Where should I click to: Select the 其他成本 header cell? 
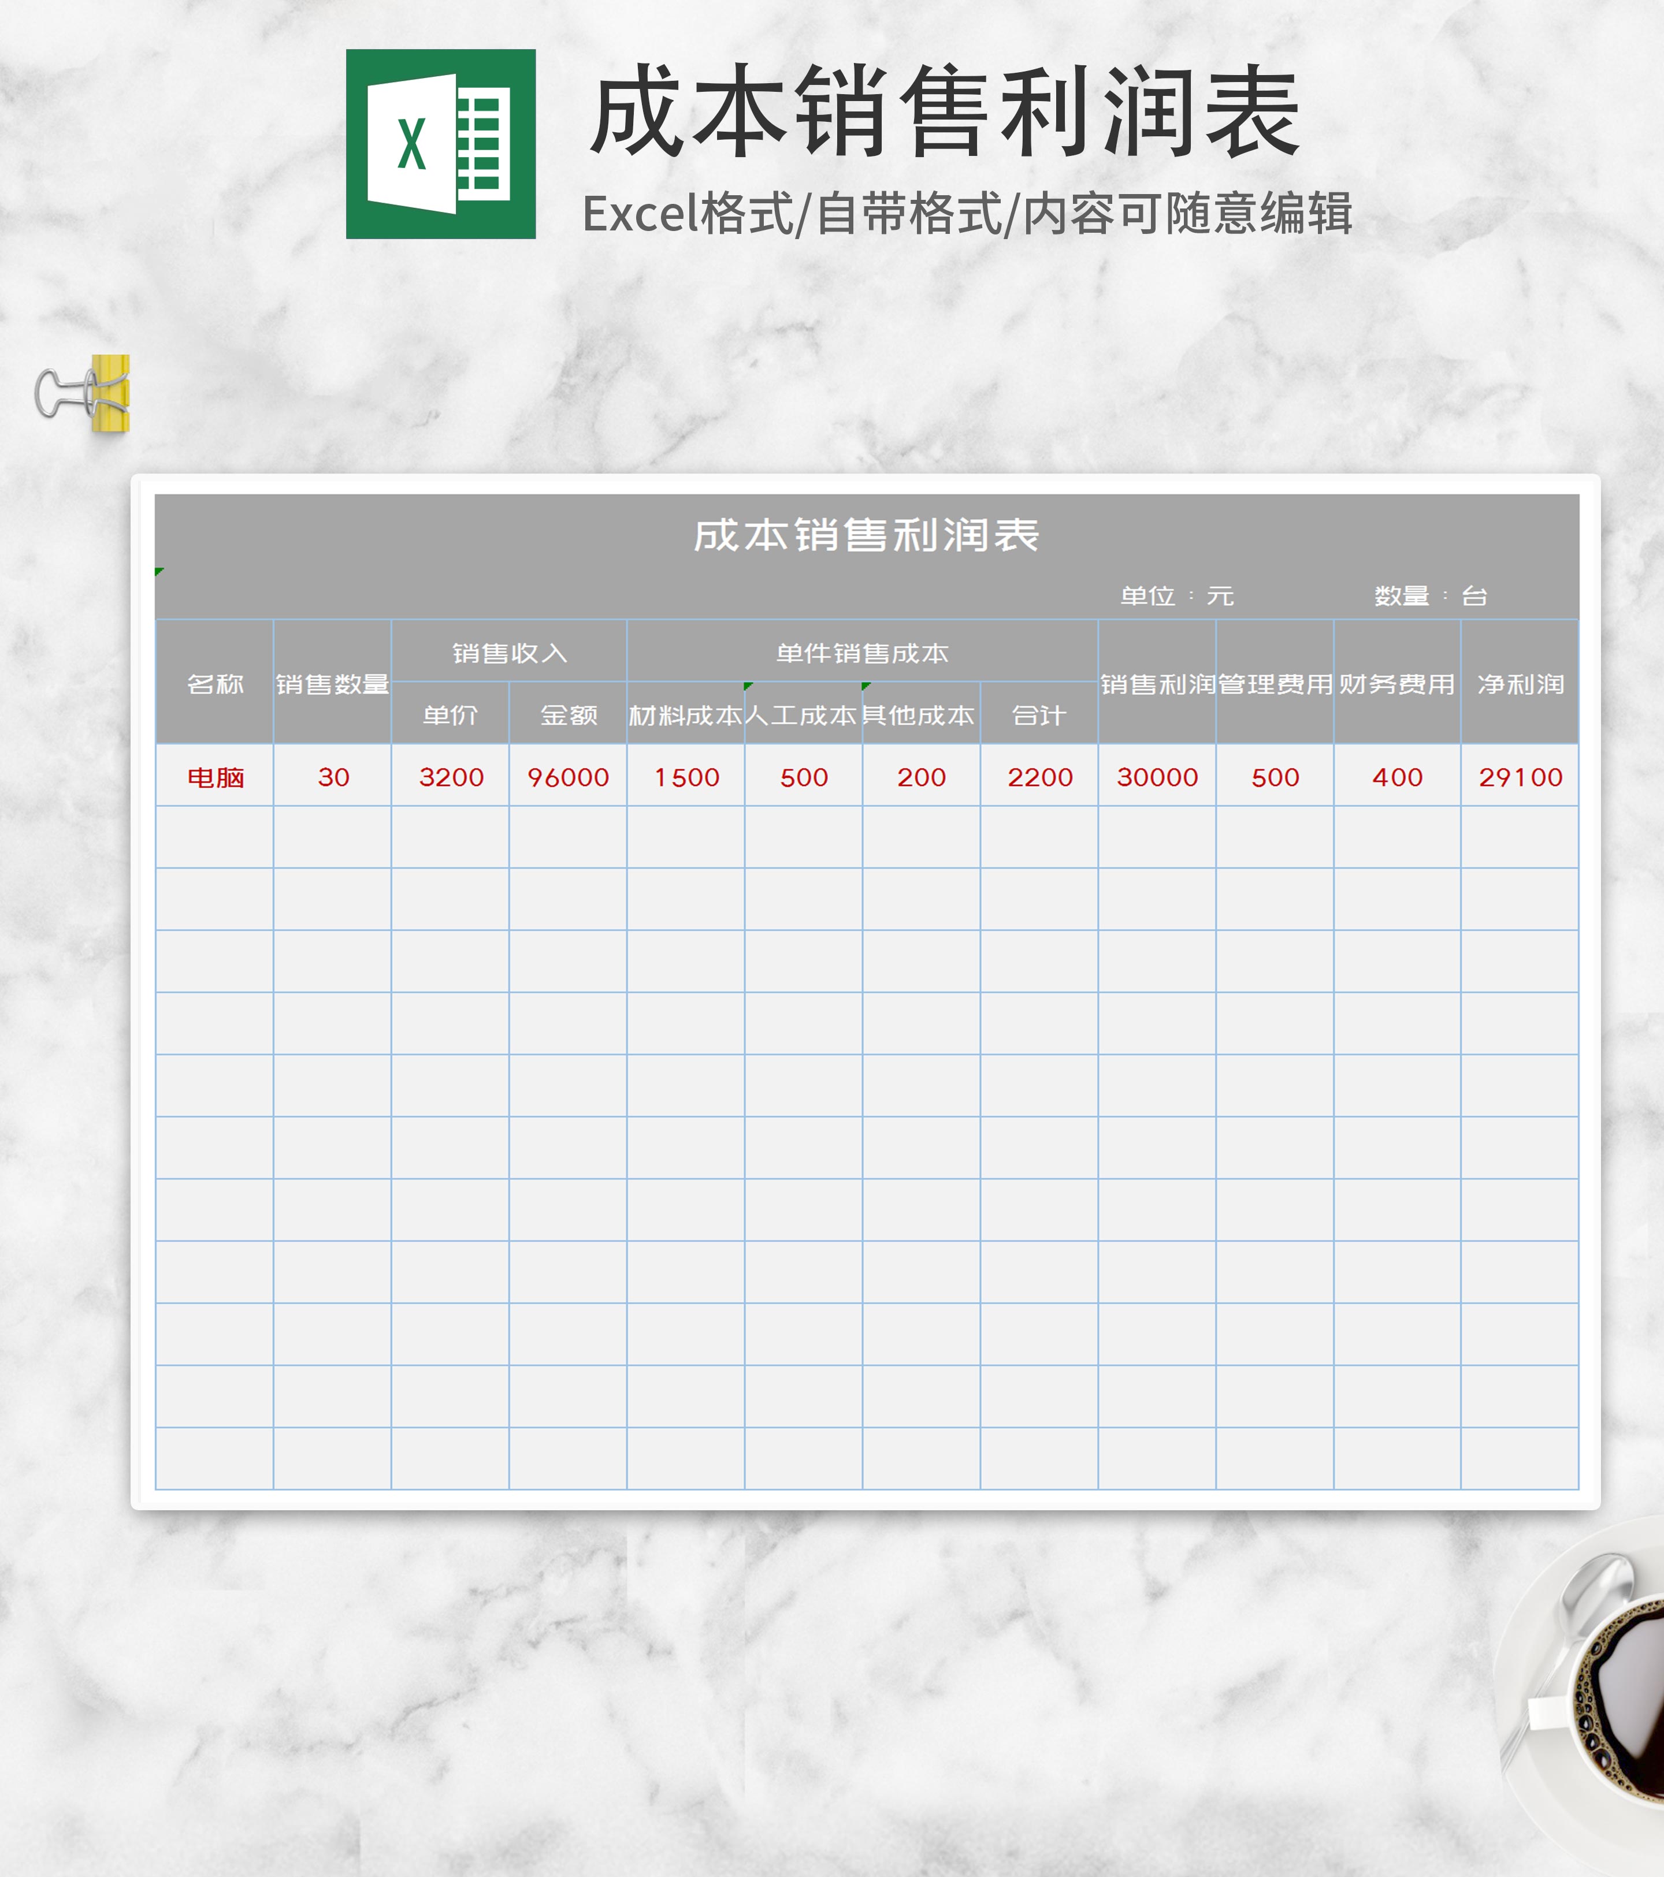pos(920,714)
